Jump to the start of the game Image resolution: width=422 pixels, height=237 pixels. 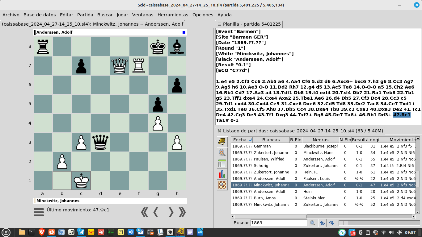pyautogui.click(x=144, y=212)
